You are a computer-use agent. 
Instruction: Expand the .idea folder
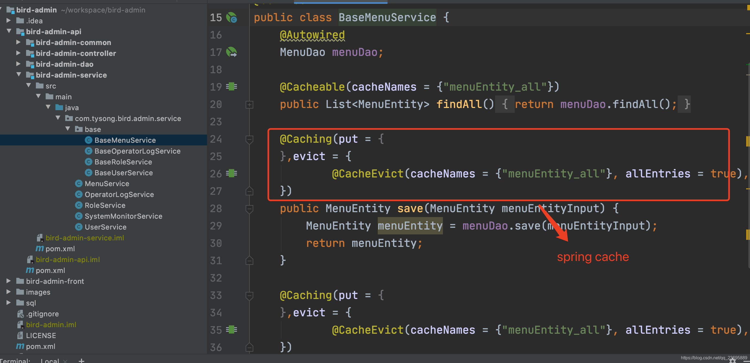coord(8,21)
